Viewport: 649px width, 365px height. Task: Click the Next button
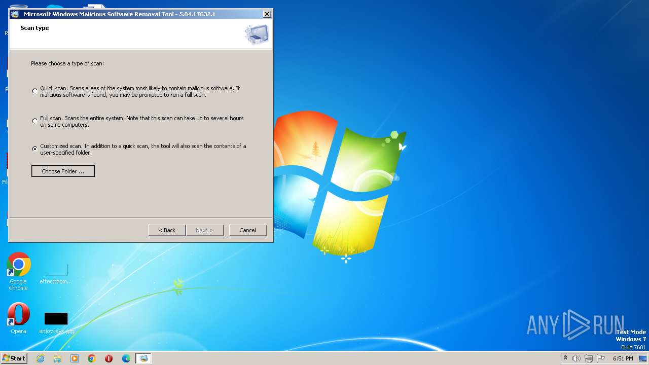(x=205, y=230)
